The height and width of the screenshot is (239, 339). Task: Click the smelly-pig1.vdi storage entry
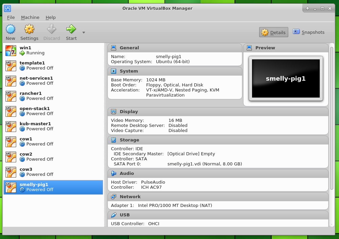(205, 164)
